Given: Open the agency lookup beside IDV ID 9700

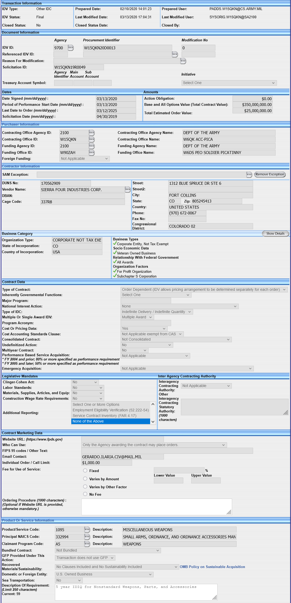Looking at the screenshot, I should point(71,48).
